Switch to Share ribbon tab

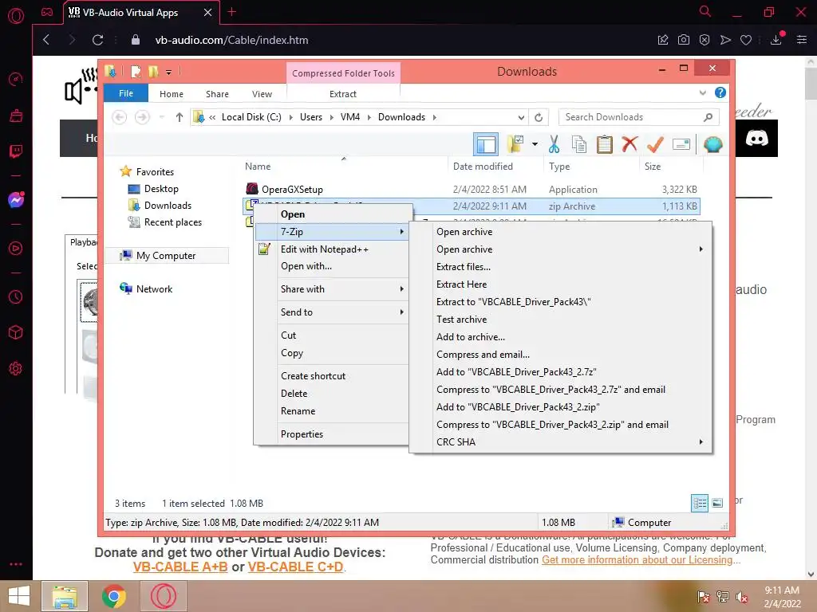(217, 94)
